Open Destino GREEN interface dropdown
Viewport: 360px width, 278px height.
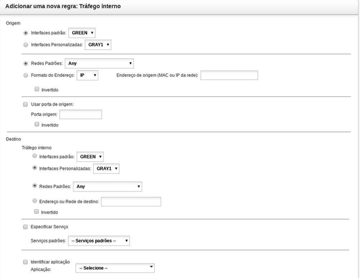(90, 157)
